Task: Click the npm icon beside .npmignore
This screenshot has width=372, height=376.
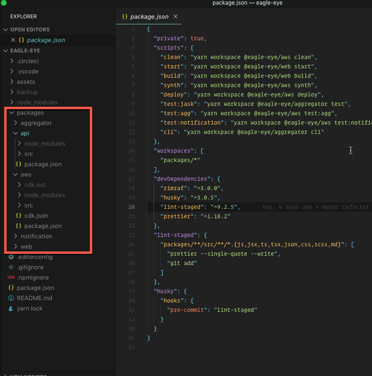Action: click(11, 278)
